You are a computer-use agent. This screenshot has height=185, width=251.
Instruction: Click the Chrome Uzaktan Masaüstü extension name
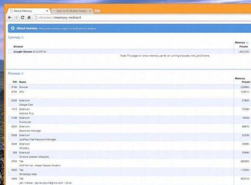[34, 157]
